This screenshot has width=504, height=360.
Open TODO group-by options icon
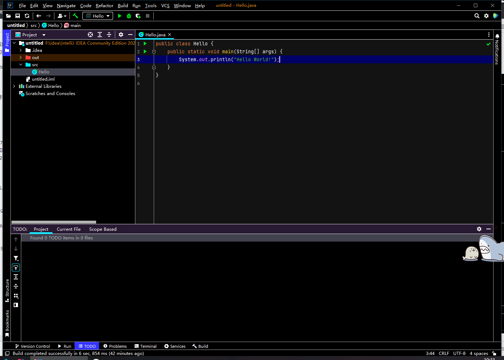coord(16,296)
